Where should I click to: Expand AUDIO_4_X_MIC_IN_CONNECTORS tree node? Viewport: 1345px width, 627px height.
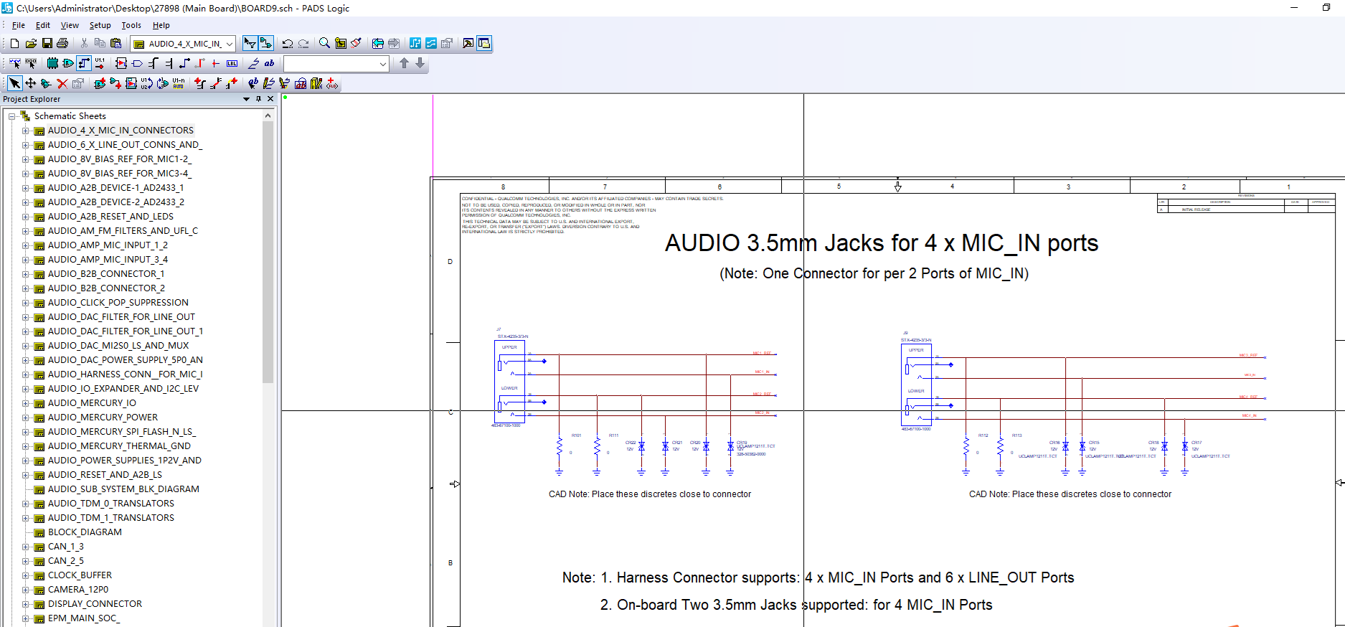pyautogui.click(x=25, y=131)
